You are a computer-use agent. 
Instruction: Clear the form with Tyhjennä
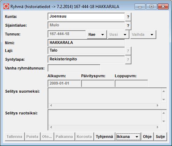[x=104, y=137]
